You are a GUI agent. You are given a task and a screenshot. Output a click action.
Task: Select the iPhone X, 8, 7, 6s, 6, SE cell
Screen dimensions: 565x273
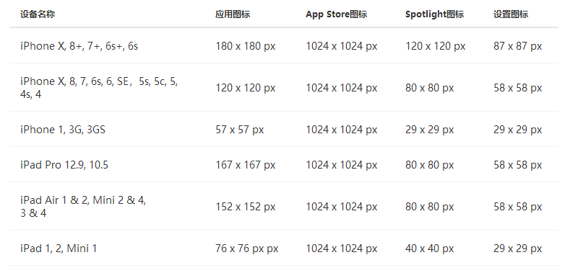tap(99, 88)
